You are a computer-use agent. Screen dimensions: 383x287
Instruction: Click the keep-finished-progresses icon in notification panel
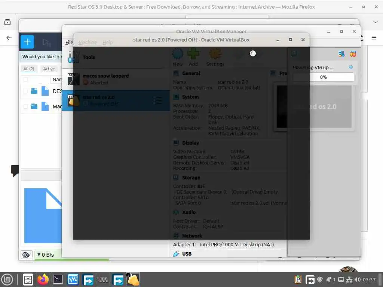point(341,54)
